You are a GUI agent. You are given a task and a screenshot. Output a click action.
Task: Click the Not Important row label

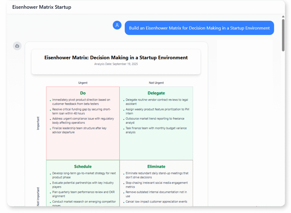[38, 196]
